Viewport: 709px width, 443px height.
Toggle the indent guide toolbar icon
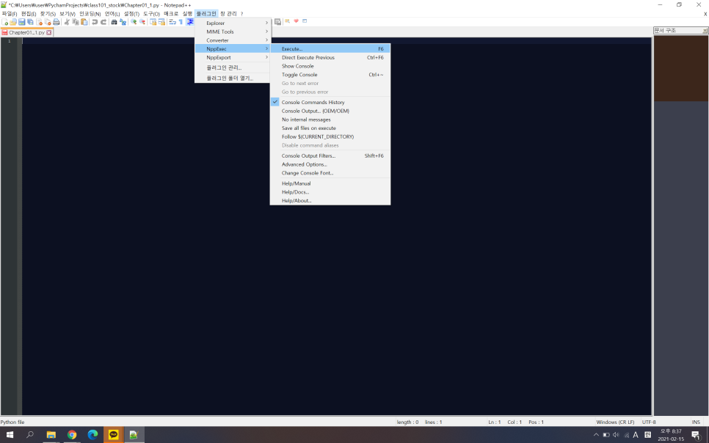pos(190,22)
